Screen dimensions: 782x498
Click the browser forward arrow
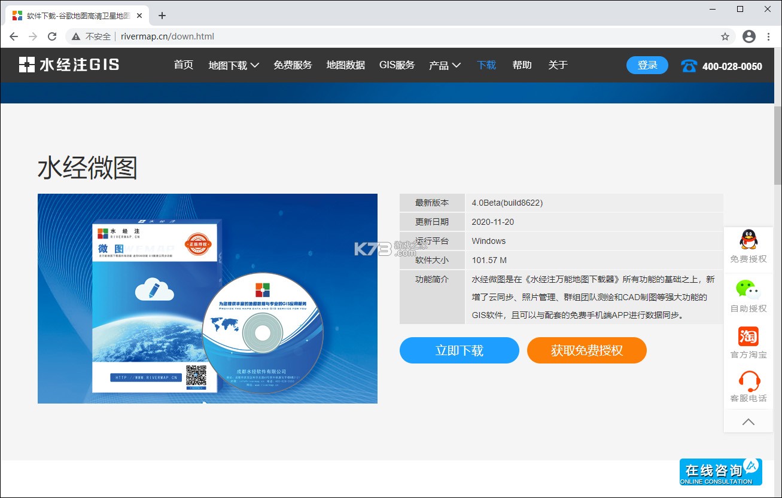click(33, 36)
